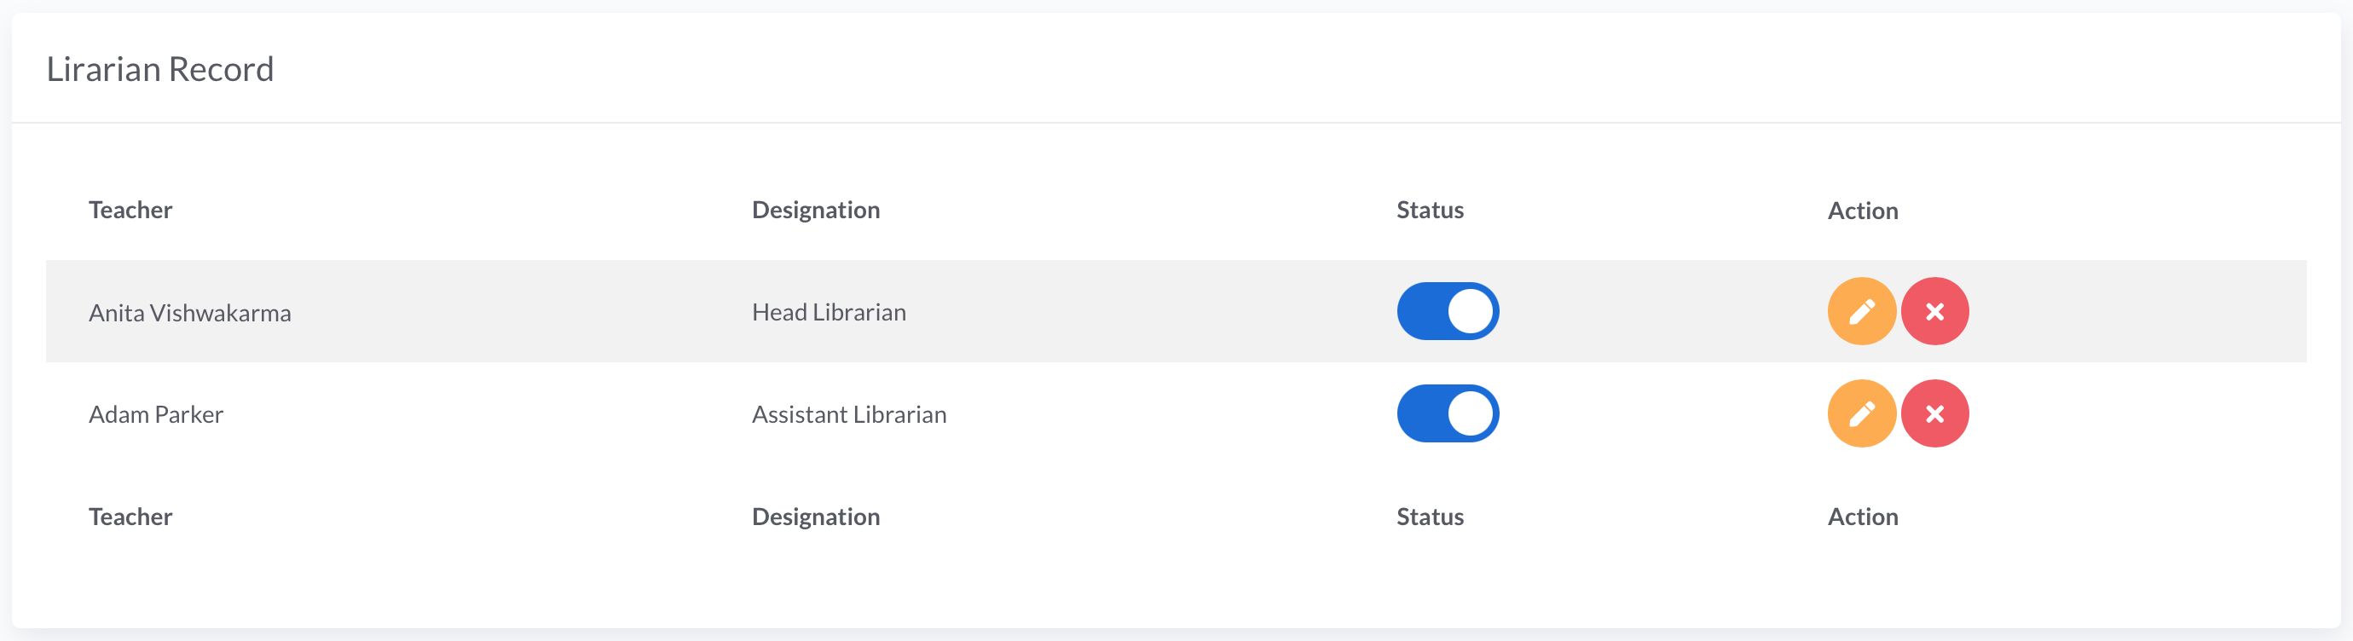Click the footer Action column label
This screenshot has width=2353, height=641.
click(1862, 517)
